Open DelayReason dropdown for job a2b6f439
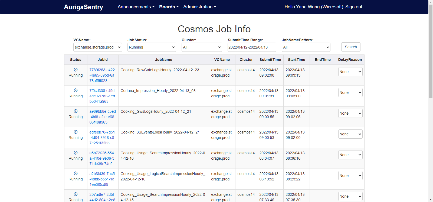 pos(350,176)
